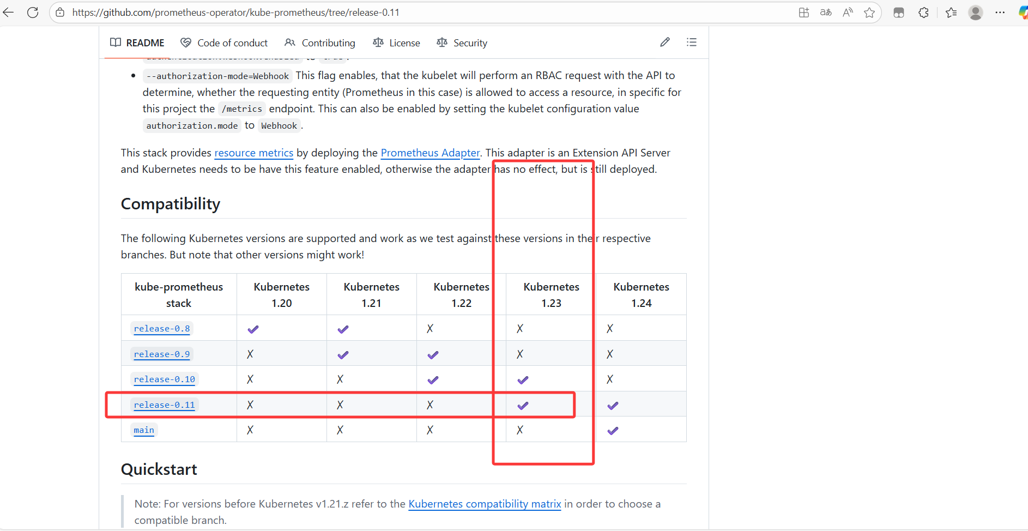Open the user profile avatar
The height and width of the screenshot is (531, 1028).
pos(975,13)
